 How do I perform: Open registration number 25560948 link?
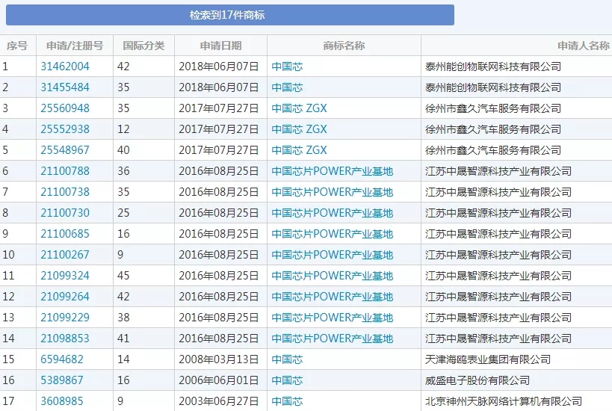tap(65, 108)
